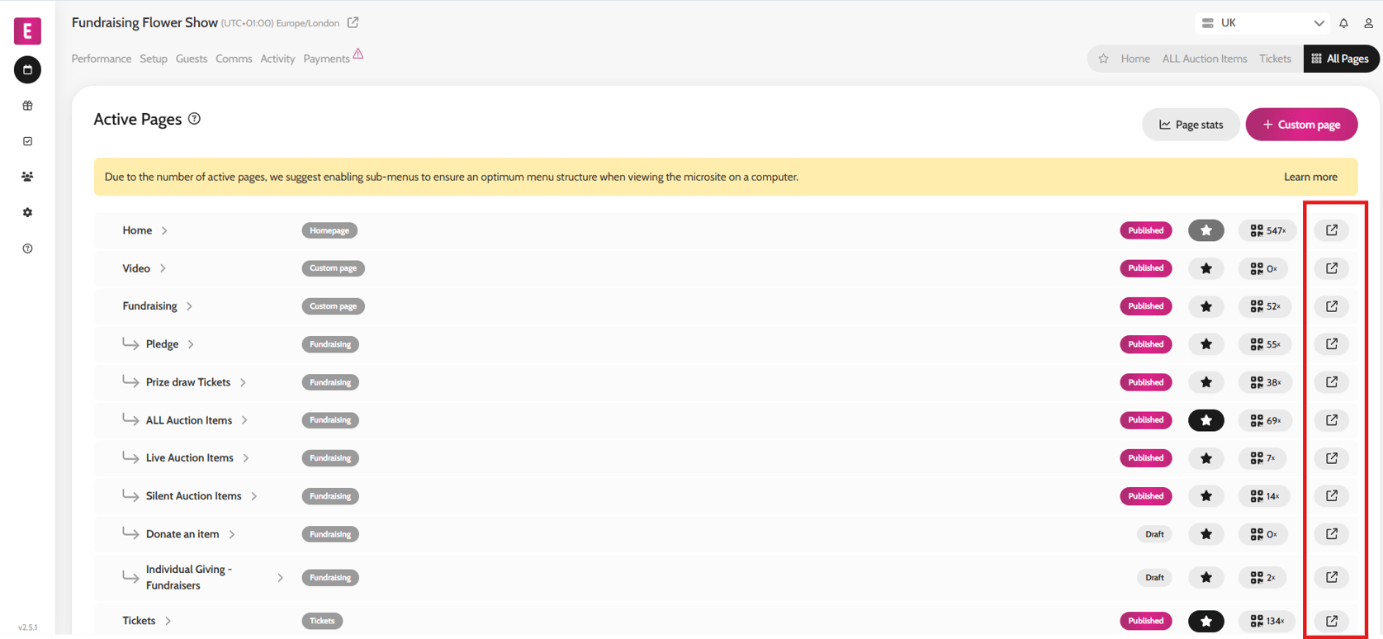The height and width of the screenshot is (639, 1383).
Task: Show QR code for Home page 547x
Action: 1267,230
